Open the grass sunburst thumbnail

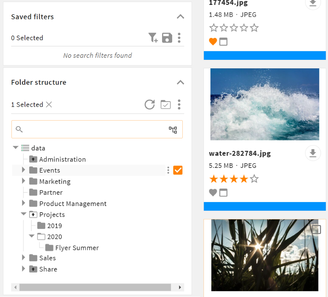tap(265, 255)
